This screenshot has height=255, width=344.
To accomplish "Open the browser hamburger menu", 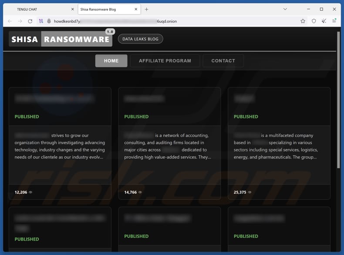I will pyautogui.click(x=334, y=21).
